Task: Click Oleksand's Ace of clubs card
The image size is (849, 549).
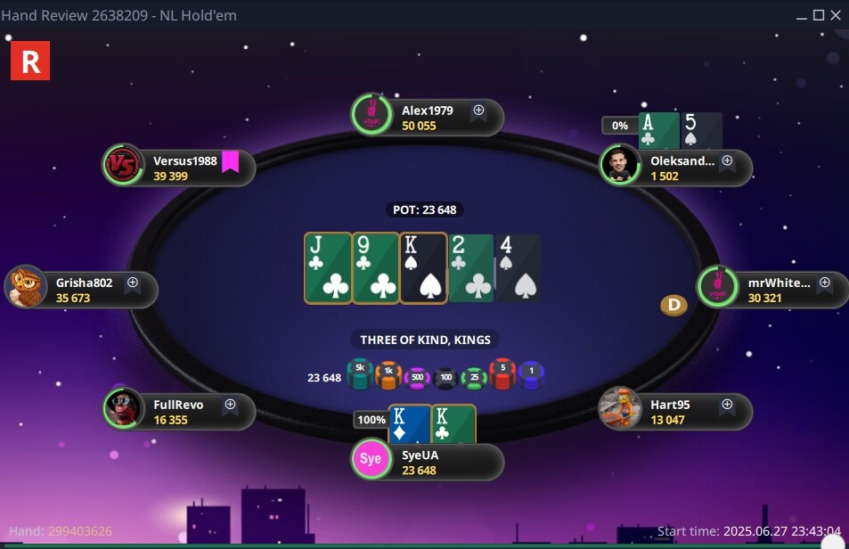Action: [x=659, y=131]
